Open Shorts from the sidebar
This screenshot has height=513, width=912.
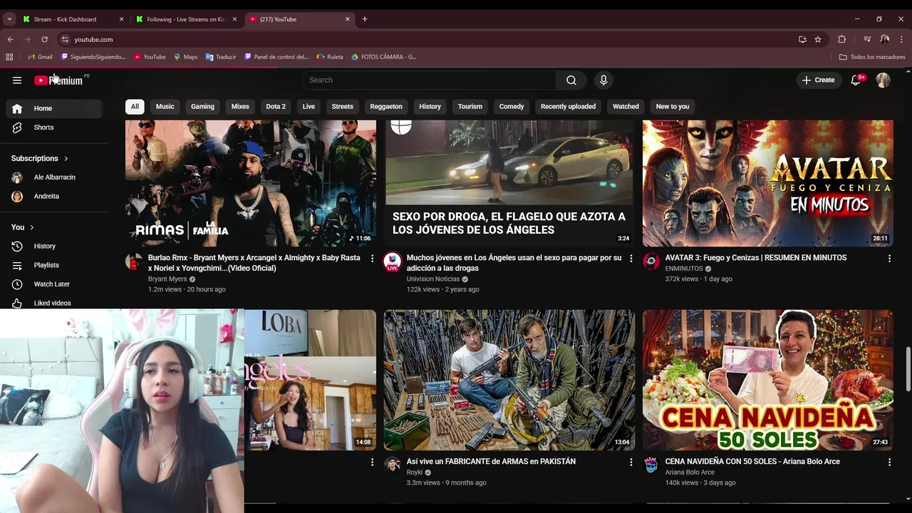54,128
